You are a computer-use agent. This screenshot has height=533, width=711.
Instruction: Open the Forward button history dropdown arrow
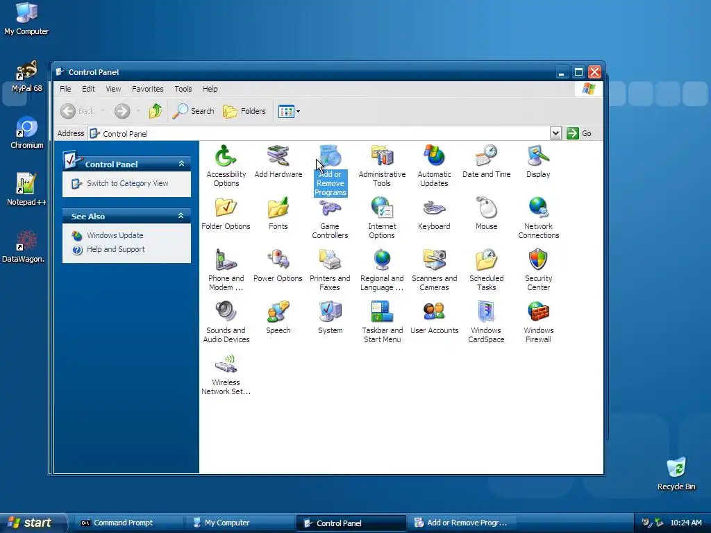click(x=138, y=111)
